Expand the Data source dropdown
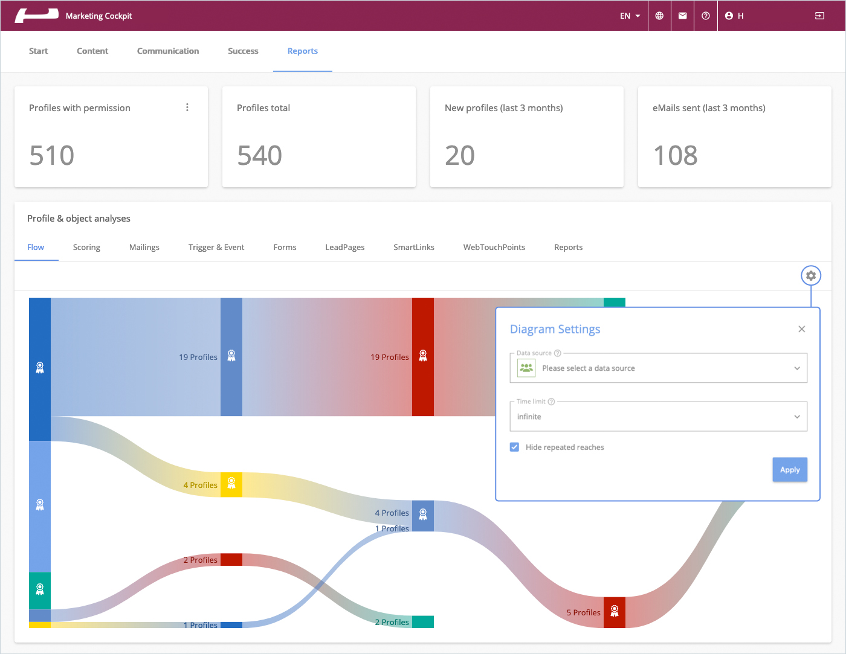 [x=659, y=368]
